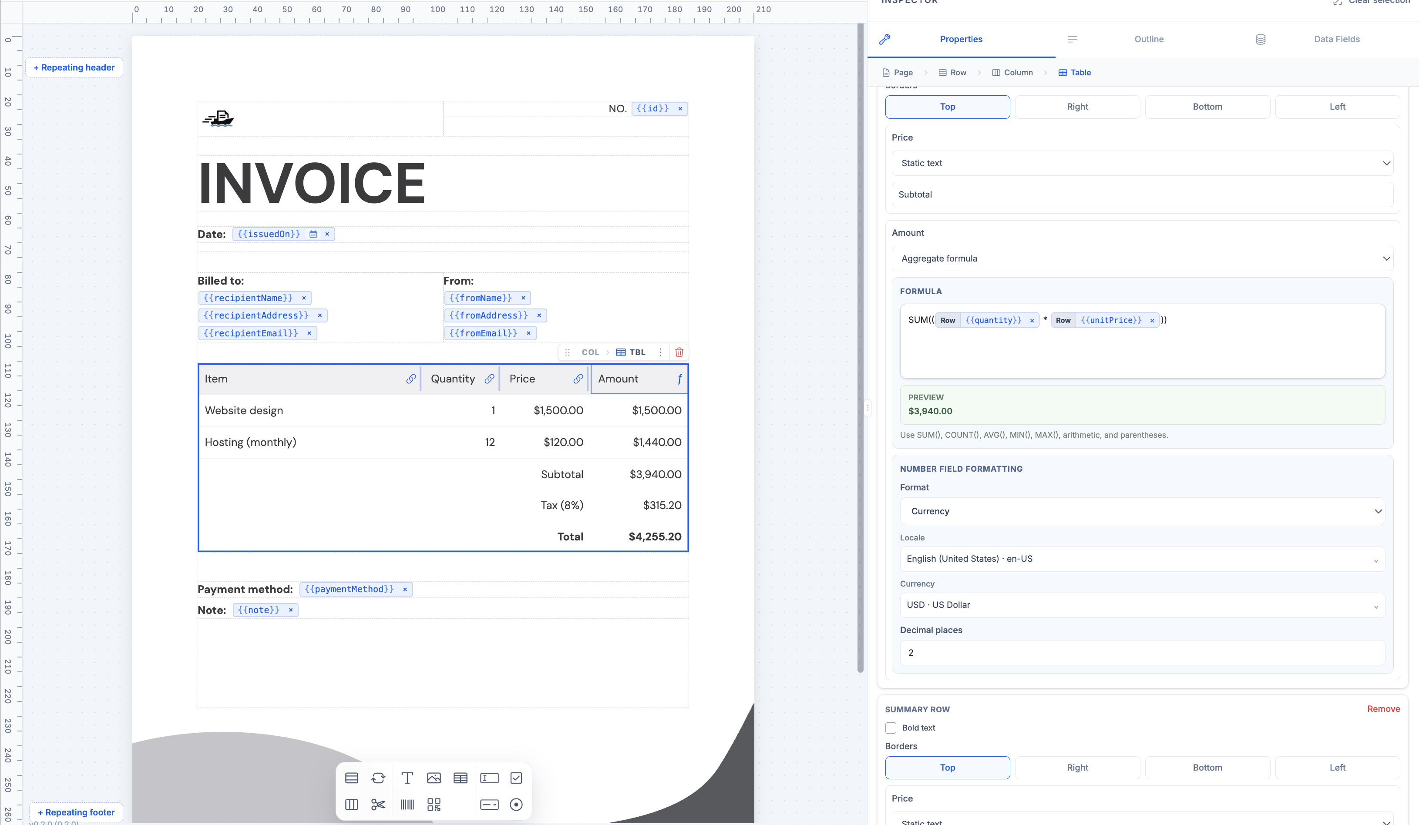Open date picker icon on issuedOn field
The width and height of the screenshot is (1419, 825).
click(x=314, y=234)
